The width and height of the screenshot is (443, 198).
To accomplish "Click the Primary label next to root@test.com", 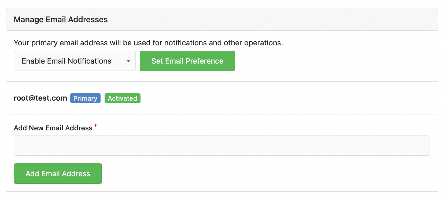I will [x=85, y=98].
